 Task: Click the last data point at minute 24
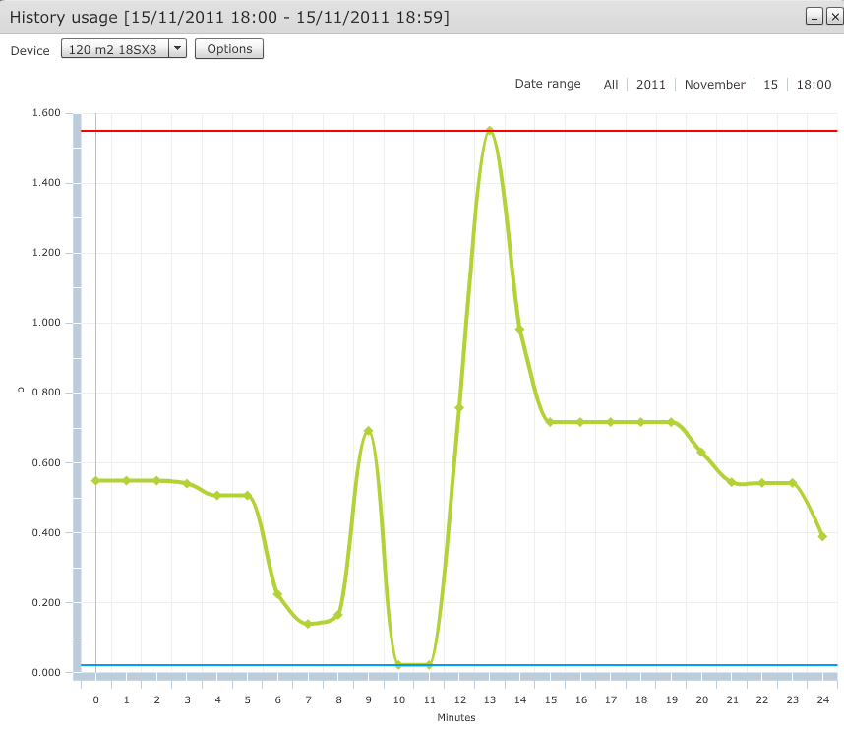(x=822, y=536)
